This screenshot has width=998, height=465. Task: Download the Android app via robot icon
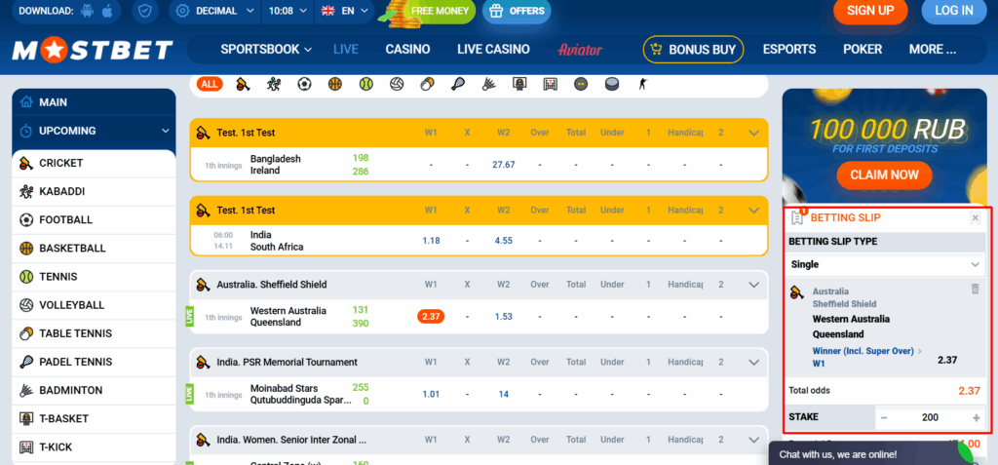(87, 11)
